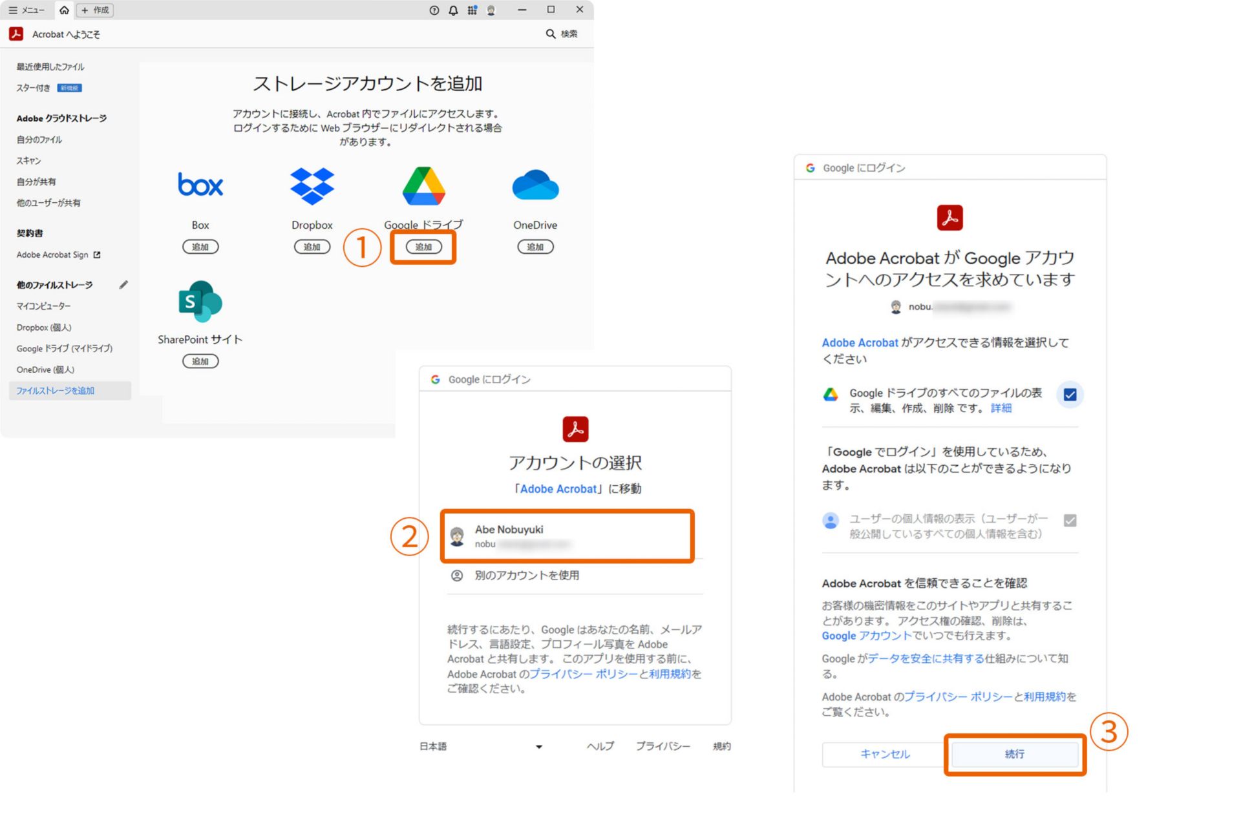1241x825 pixels.
Task: Select OneDrive (個人) in the sidebar
Action: pos(45,370)
